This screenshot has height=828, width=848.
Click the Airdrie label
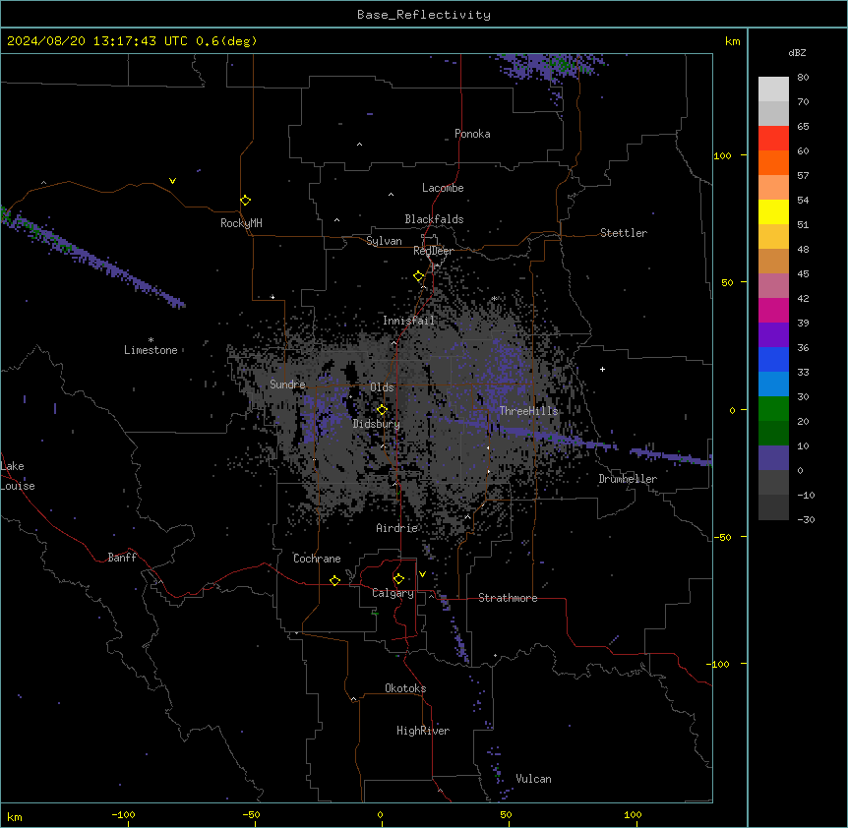pos(397,528)
